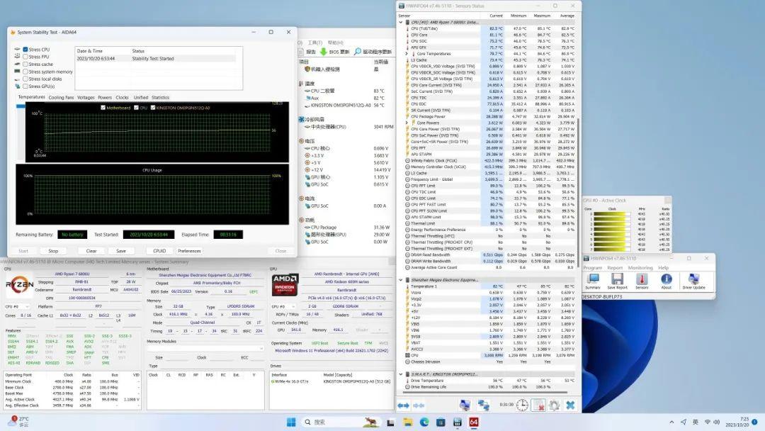This screenshot has height=431, width=765.
Task: Toggle the Motherboard graph checkbox
Action: tap(103, 108)
